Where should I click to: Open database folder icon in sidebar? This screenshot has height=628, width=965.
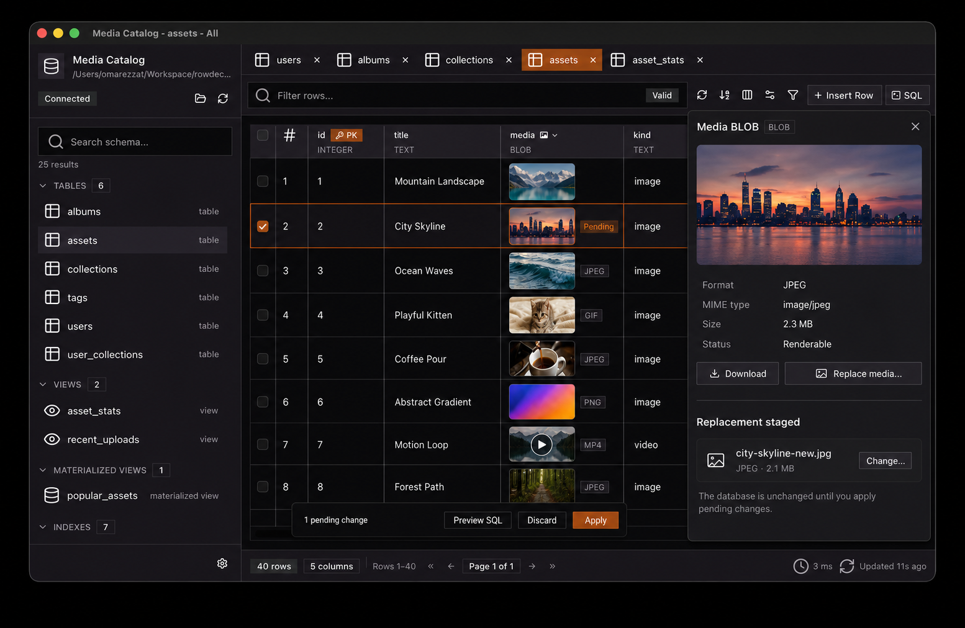pyautogui.click(x=200, y=98)
